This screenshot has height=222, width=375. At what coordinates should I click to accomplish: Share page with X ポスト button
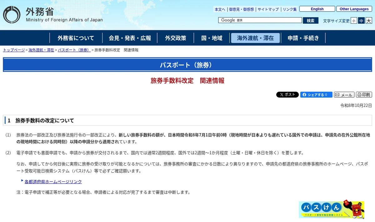coord(287,95)
